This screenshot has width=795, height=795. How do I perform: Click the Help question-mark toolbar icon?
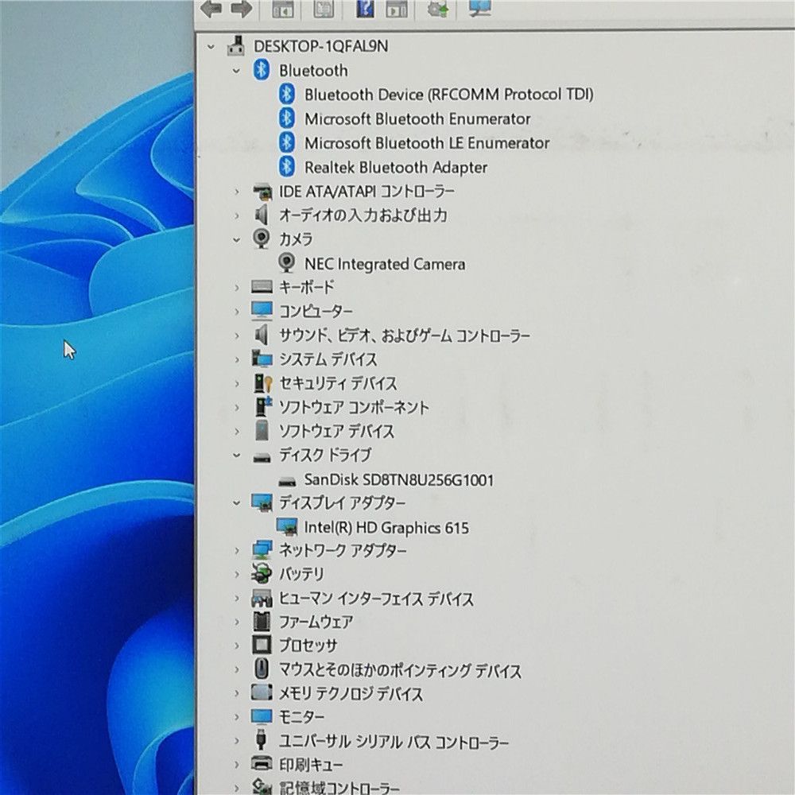coord(365,9)
